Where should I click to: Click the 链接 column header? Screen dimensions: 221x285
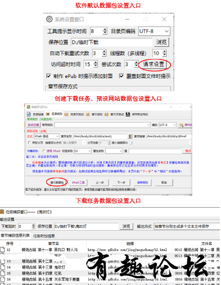coord(130,243)
